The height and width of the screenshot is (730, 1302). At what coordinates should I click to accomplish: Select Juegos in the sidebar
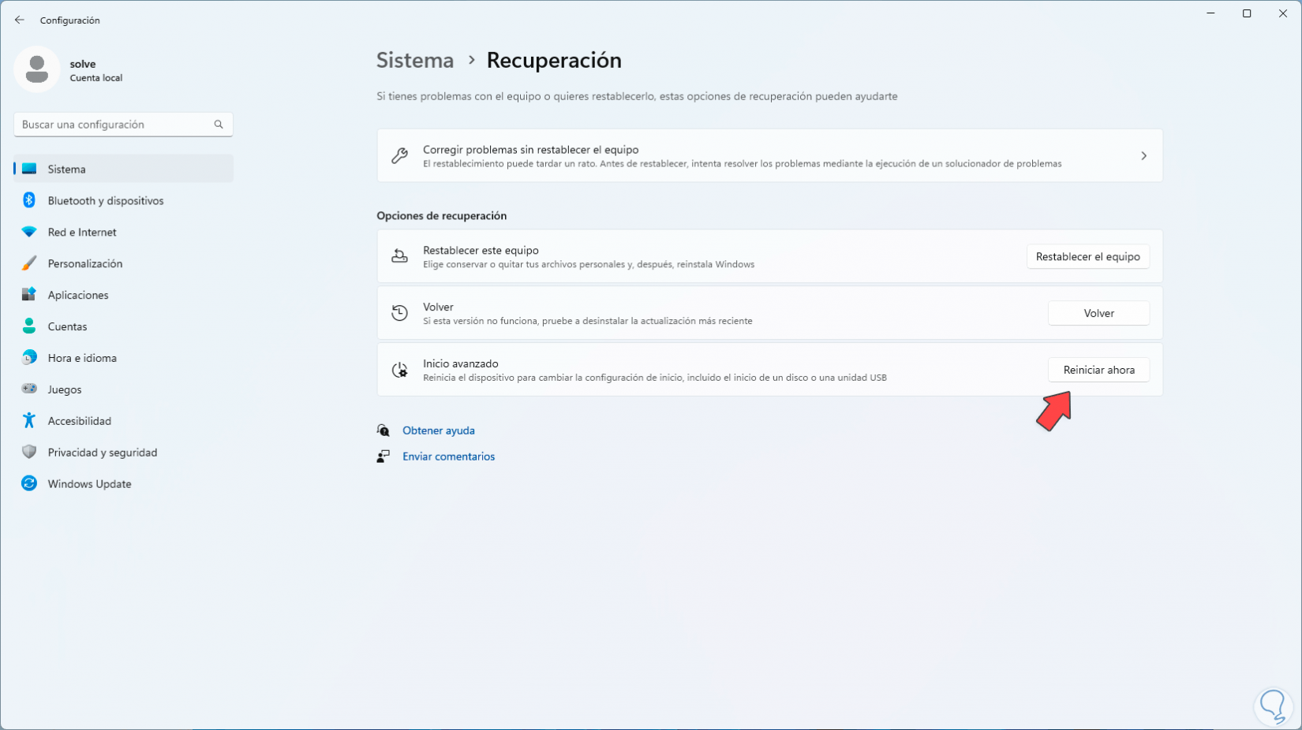click(x=123, y=389)
